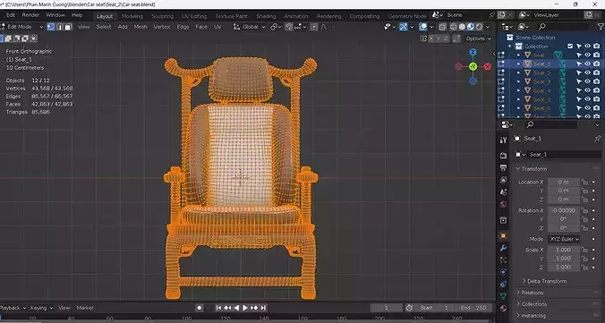Open the Keying dropdown
This screenshot has height=323, width=605.
pyautogui.click(x=41, y=308)
